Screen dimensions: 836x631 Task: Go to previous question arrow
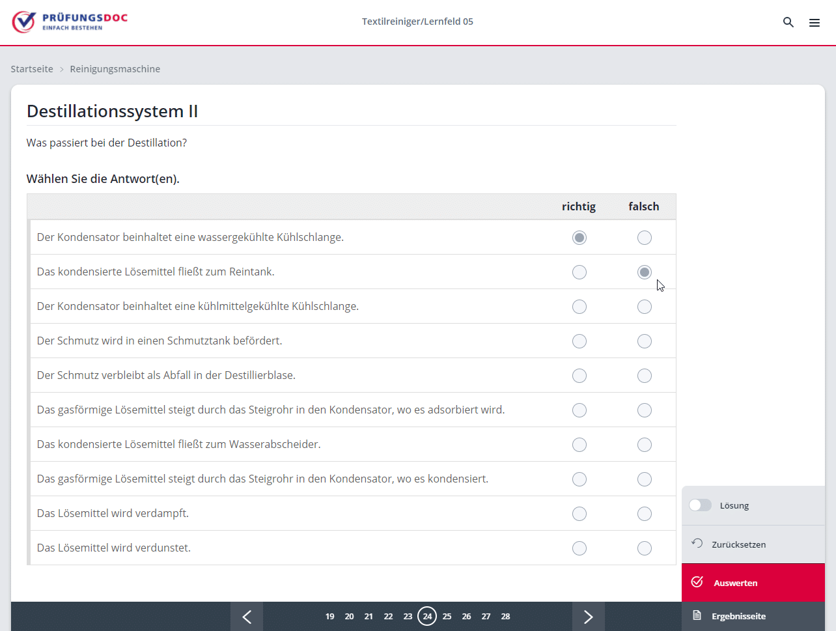[247, 617]
